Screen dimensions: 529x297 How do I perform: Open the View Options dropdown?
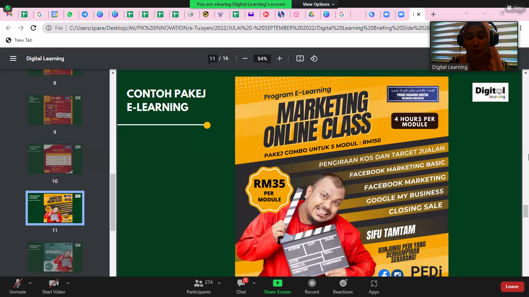(318, 4)
